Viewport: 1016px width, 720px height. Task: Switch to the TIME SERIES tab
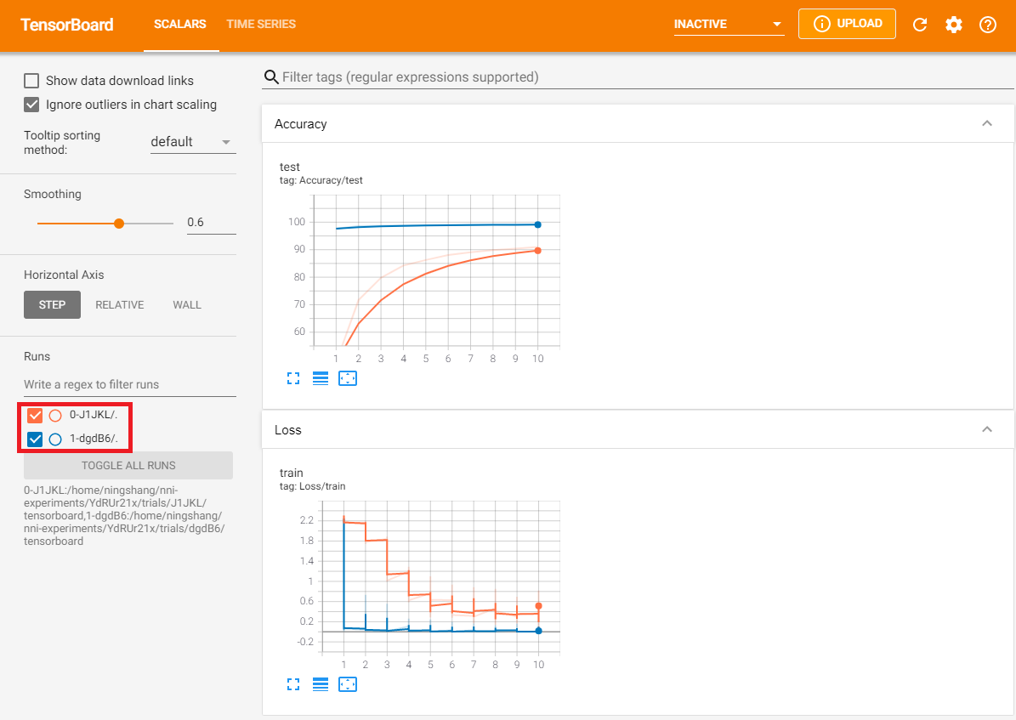click(261, 25)
